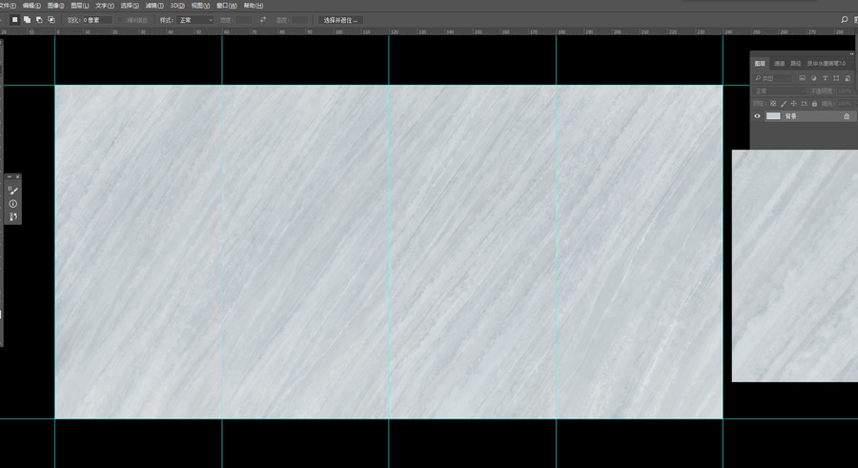Filter layers by shape layer icon
The width and height of the screenshot is (858, 468).
[x=836, y=78]
